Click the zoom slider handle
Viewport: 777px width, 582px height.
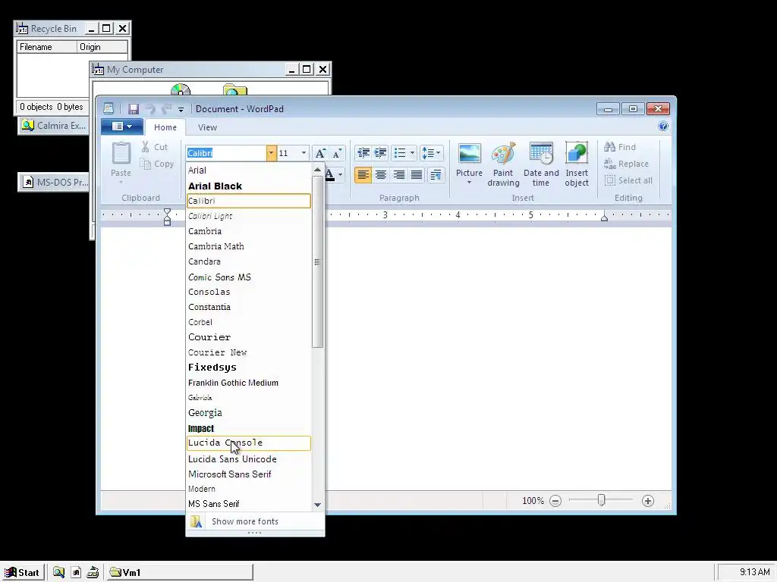[x=601, y=500]
